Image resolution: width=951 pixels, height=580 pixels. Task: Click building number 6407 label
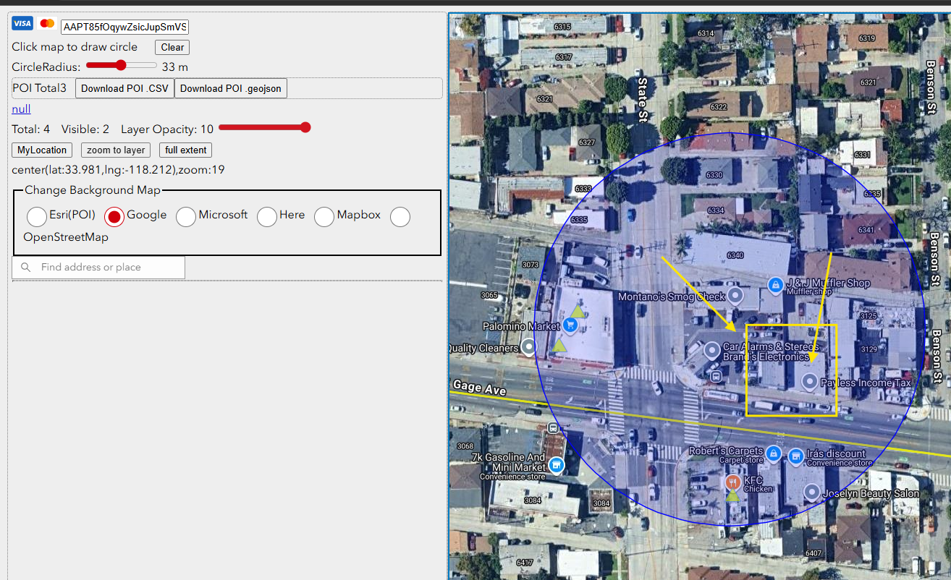pos(813,553)
